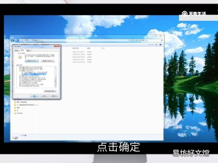This screenshot has width=218, height=163.
Task: Toggle 隐藏受保护的操作系统文件 checkbox
Action: tap(20, 69)
